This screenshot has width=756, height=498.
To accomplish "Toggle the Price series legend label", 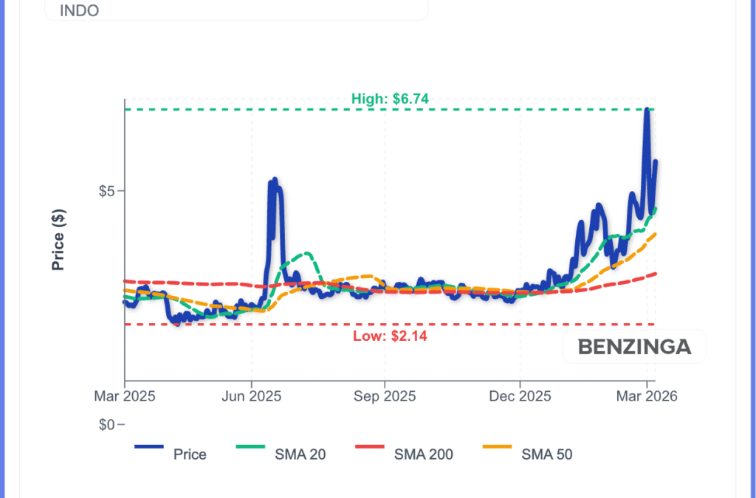I will [x=190, y=454].
